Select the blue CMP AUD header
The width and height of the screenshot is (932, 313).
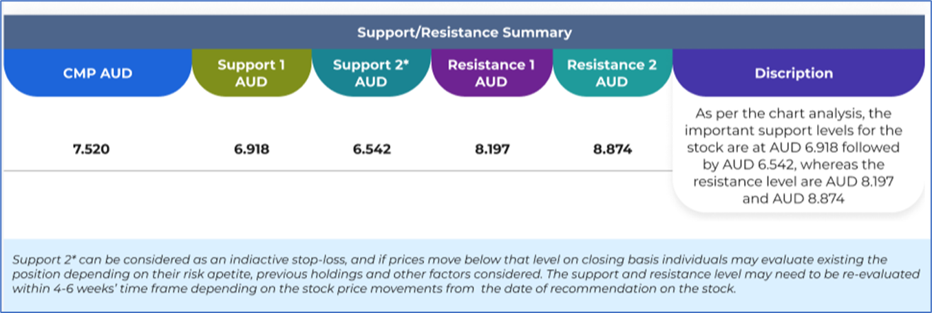click(x=97, y=73)
